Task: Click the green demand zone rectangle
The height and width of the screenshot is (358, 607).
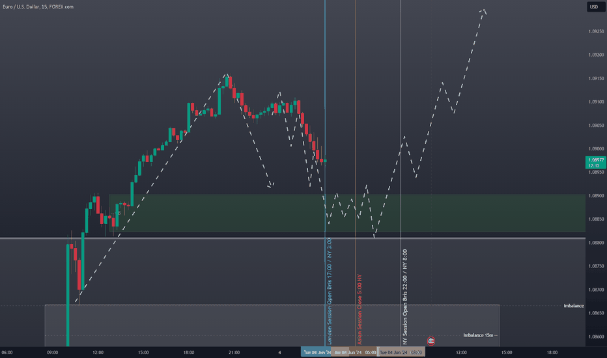Action: (x=347, y=213)
